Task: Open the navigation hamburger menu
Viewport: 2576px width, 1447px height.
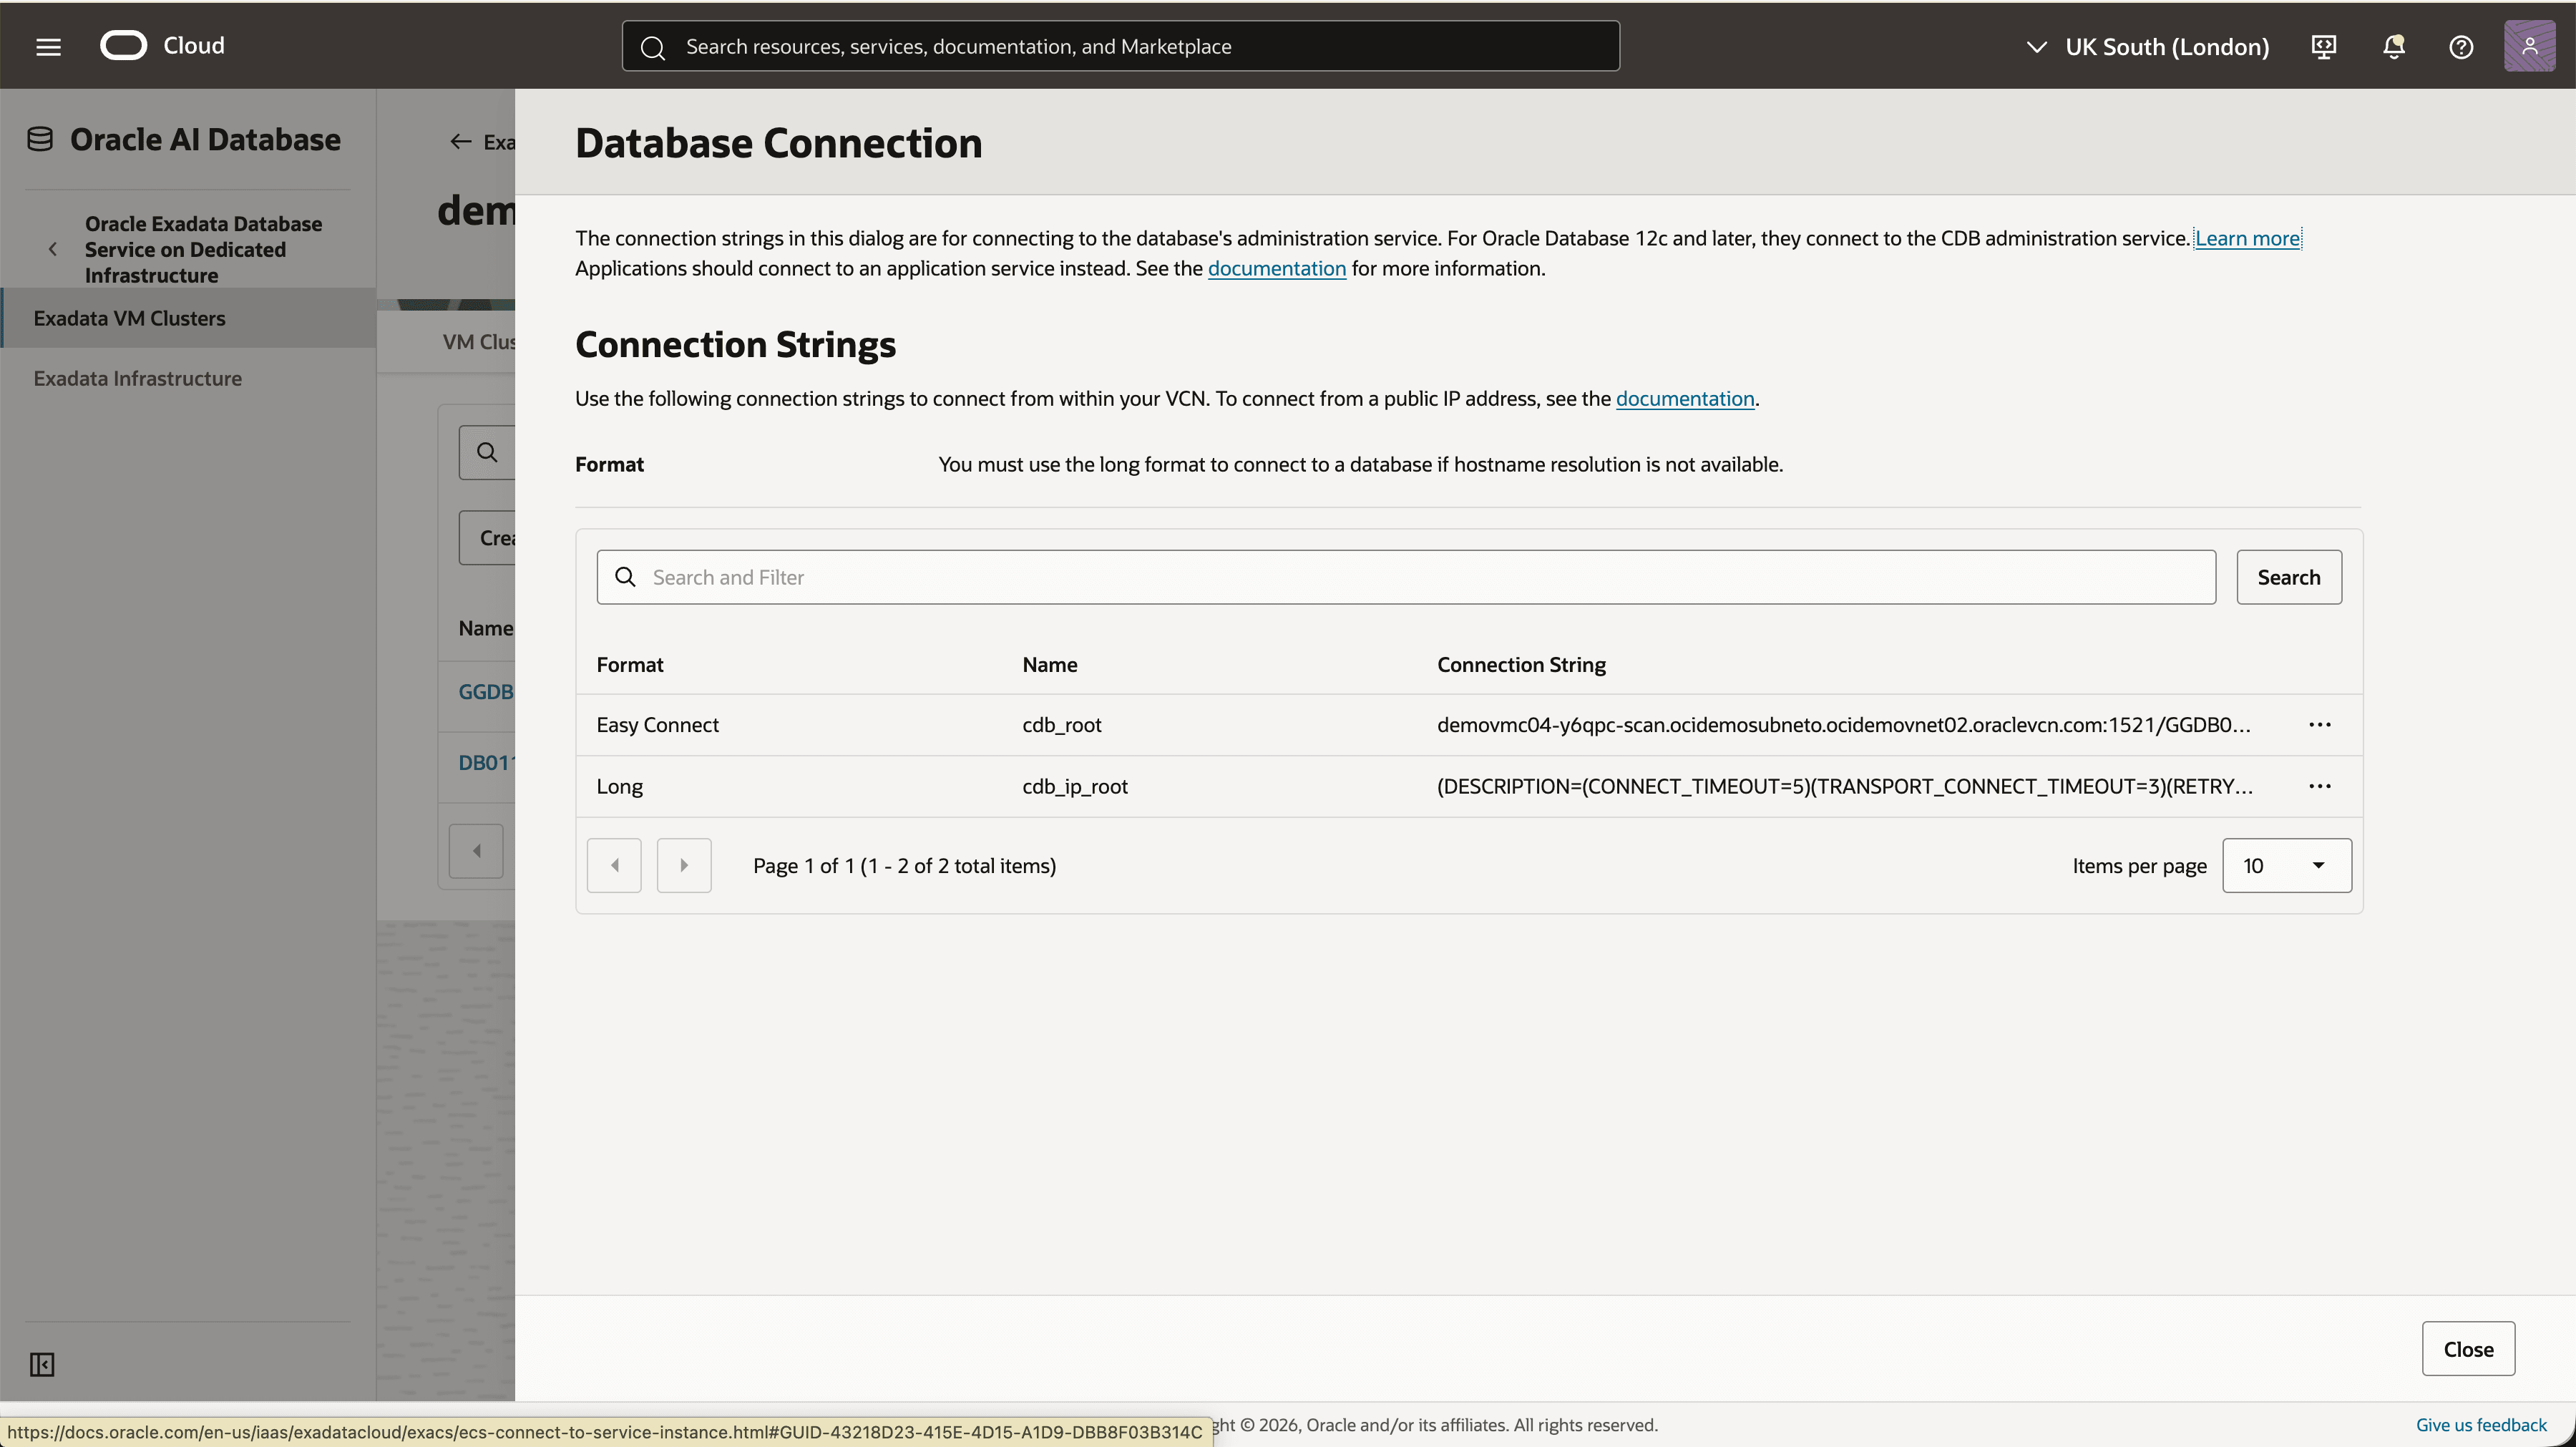Action: click(47, 46)
